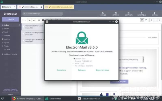Screen dimensions: 162x101
Task: Click Repository link in About dialog
Action: 61,70
